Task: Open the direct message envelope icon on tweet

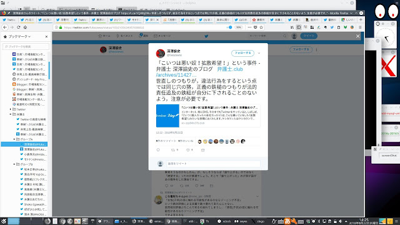Action: click(x=202, y=150)
